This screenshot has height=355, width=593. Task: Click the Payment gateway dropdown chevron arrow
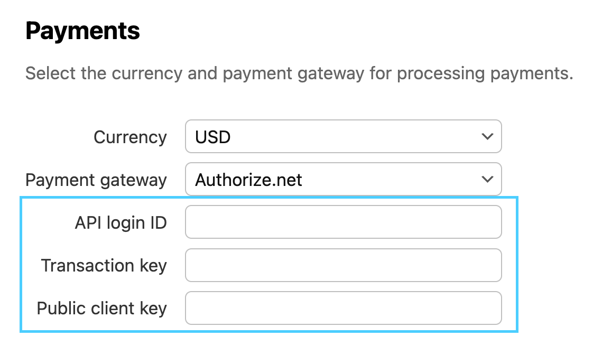pos(487,180)
